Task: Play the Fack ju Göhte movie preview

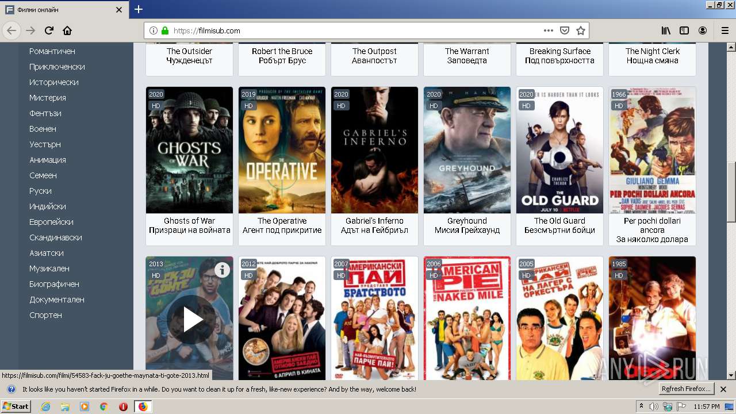Action: (192, 320)
